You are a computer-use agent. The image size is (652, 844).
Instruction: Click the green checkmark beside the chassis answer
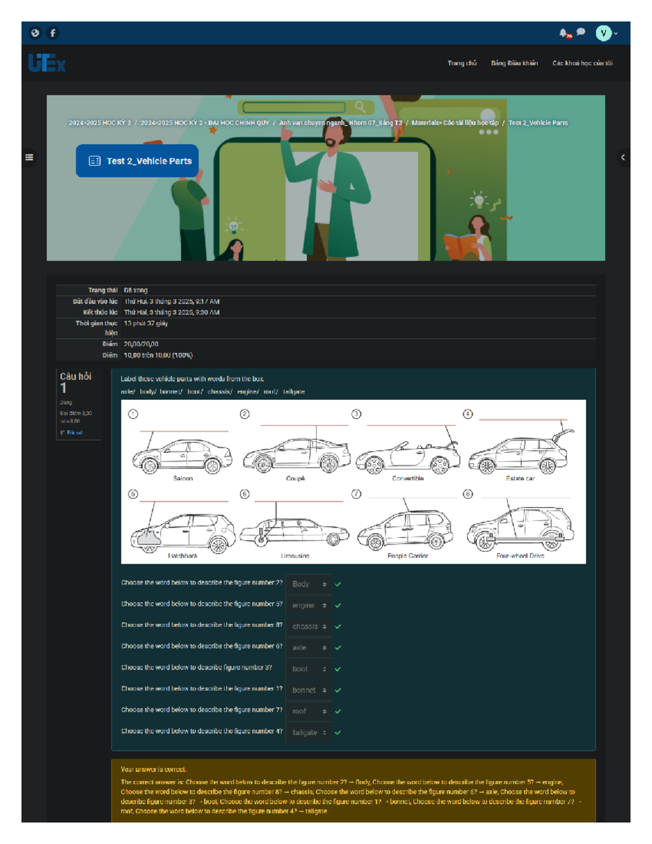click(338, 627)
